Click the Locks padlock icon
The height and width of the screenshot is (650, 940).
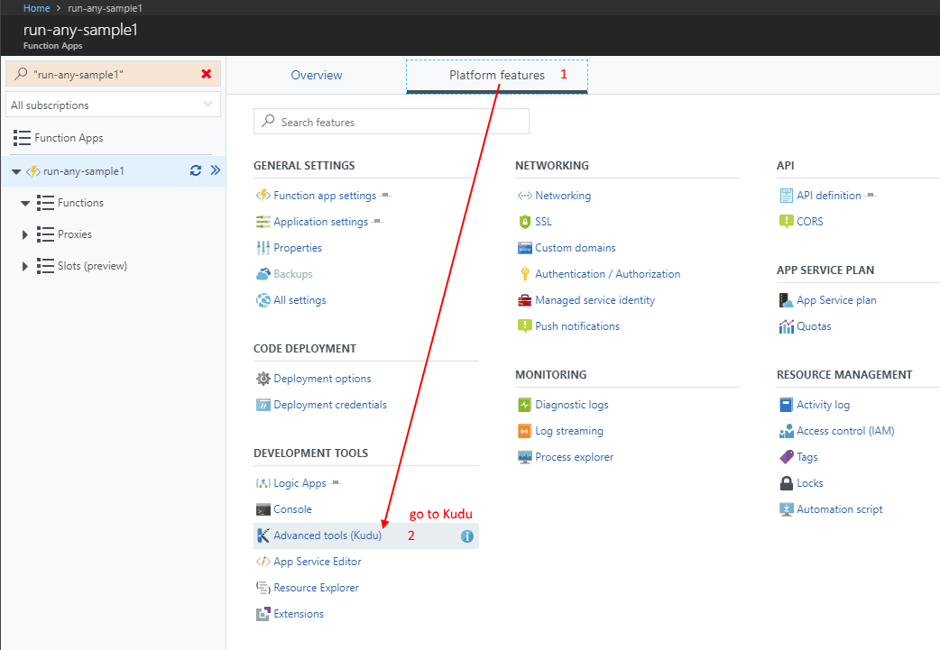[x=786, y=483]
